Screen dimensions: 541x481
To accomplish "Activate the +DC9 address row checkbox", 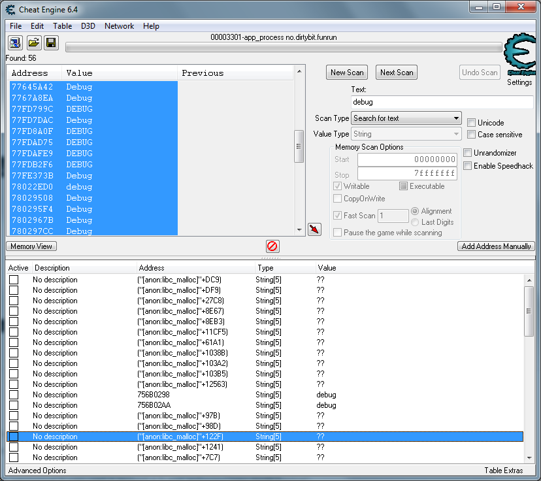I will pyautogui.click(x=14, y=280).
